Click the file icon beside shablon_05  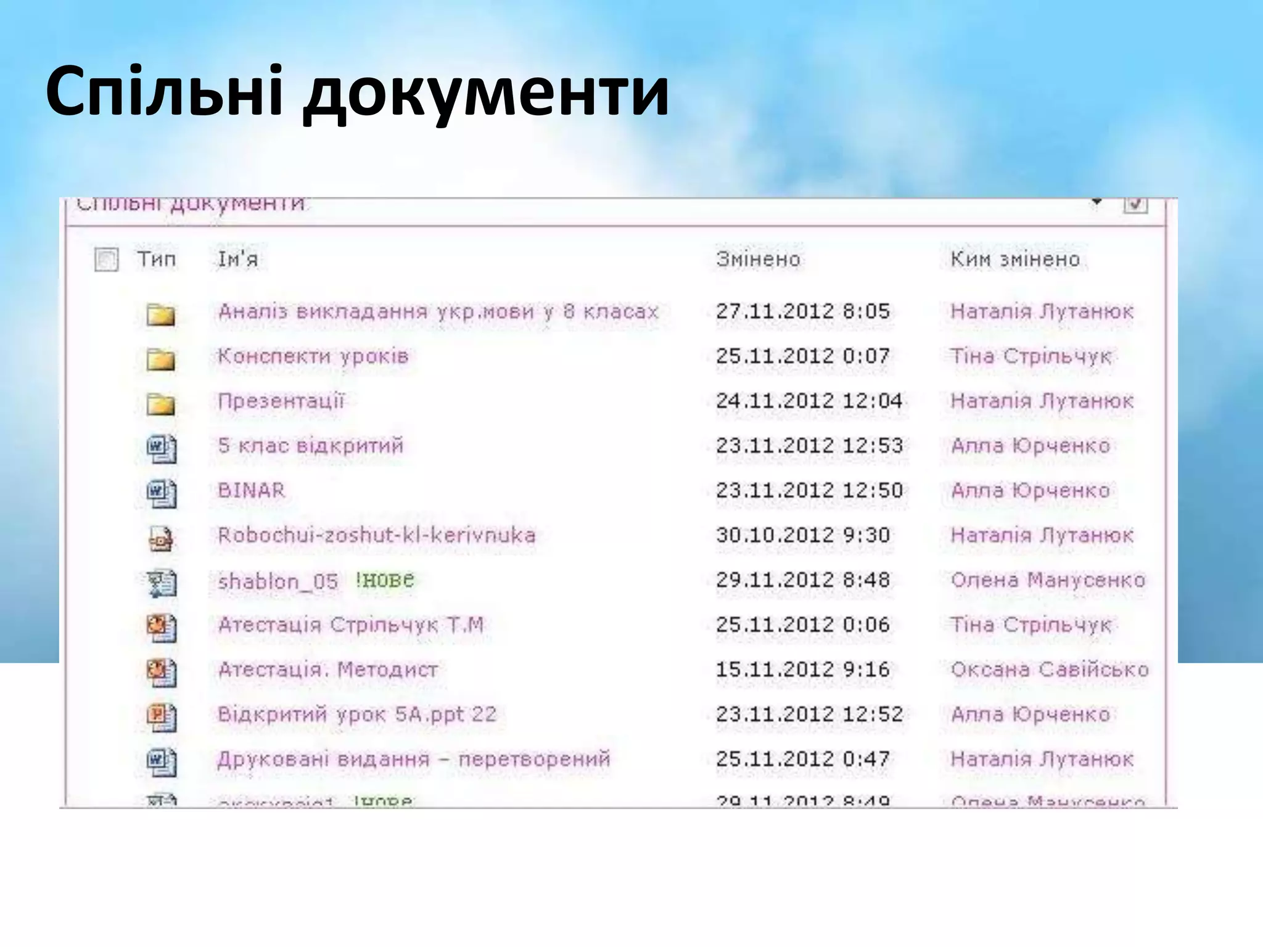click(x=162, y=583)
